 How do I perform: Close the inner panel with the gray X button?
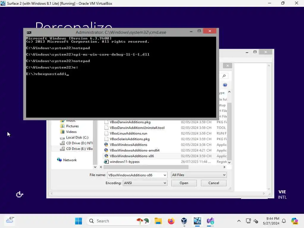click(228, 66)
